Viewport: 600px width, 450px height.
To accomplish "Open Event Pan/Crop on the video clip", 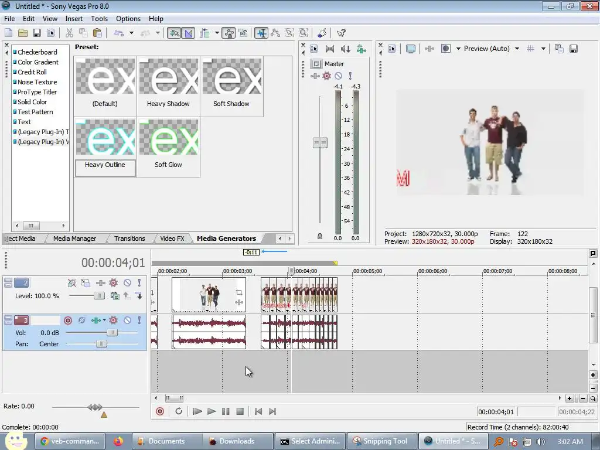I will [239, 292].
